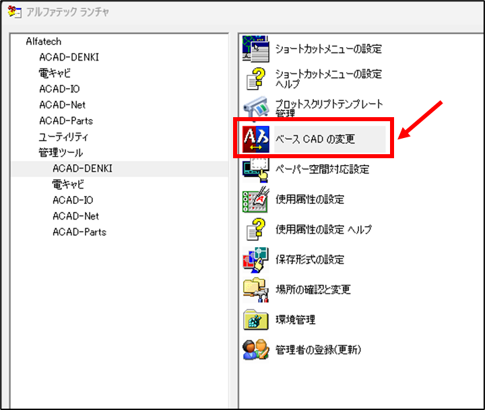Open the ショートカットメニューの設定 icon
Screen dimensions: 485x410
point(255,49)
